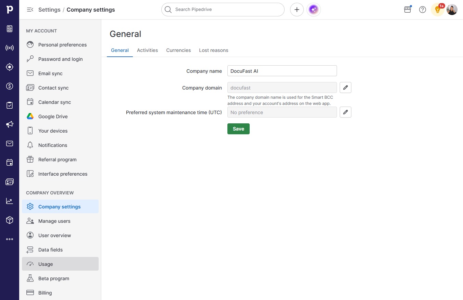Open the clipboard checkmark icon in left rail
The width and height of the screenshot is (463, 300).
pyautogui.click(x=10, y=105)
